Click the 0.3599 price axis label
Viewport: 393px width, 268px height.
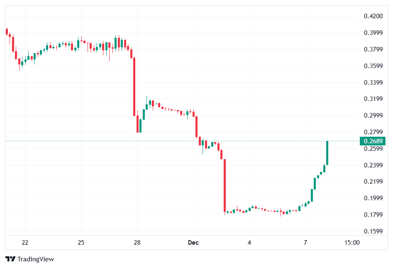point(373,66)
